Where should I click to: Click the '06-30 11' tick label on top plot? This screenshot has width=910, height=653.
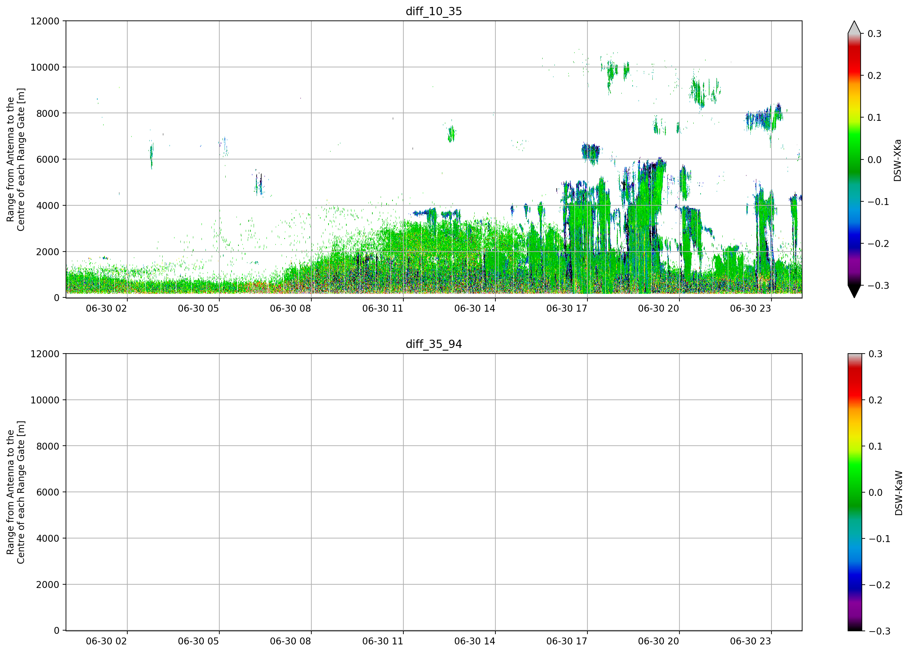point(382,308)
